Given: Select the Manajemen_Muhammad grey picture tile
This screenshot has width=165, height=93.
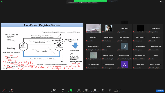Looking at the screenshot, I should [x=93, y=56].
